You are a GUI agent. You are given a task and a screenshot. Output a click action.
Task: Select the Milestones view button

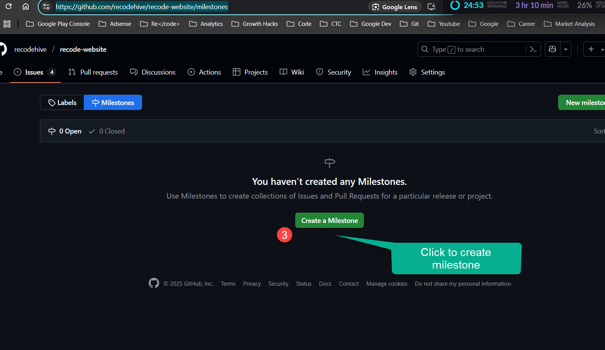coord(113,102)
